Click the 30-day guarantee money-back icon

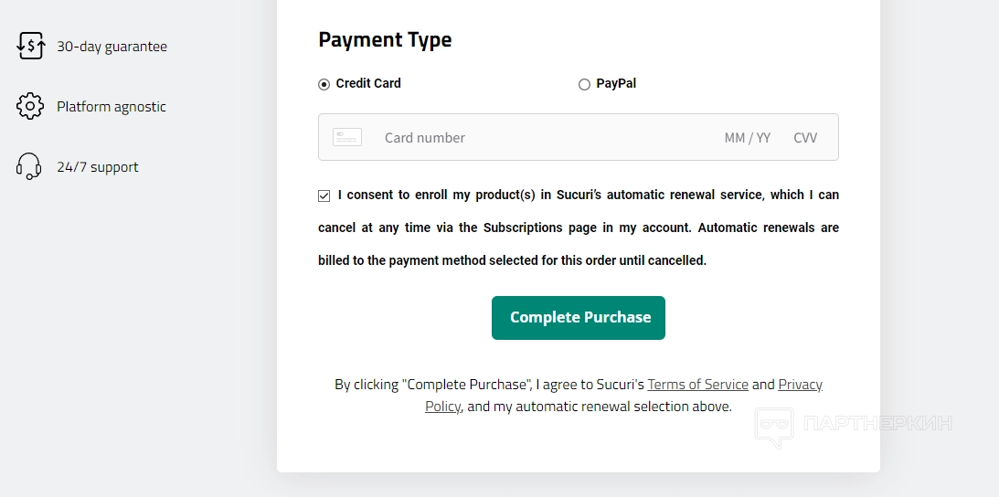pos(30,46)
